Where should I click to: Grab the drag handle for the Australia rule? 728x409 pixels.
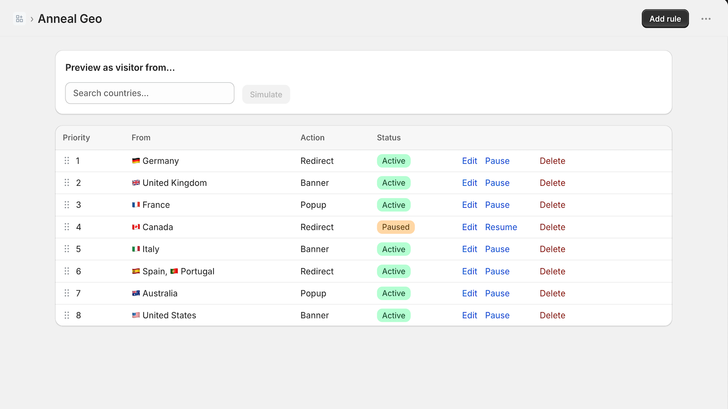[67, 293]
